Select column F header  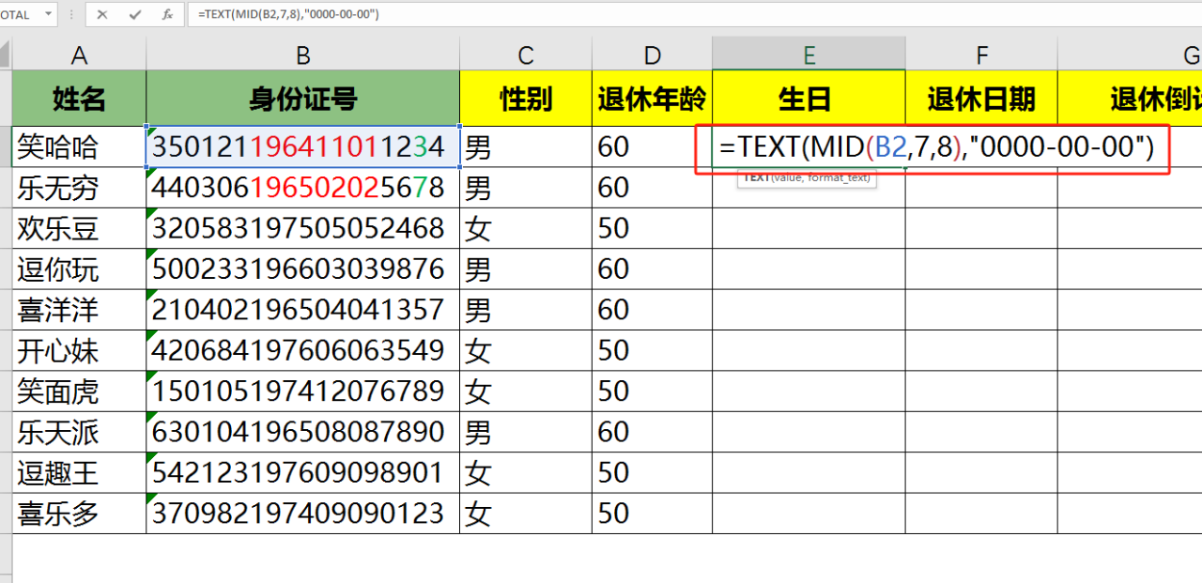pyautogui.click(x=981, y=55)
